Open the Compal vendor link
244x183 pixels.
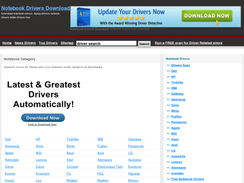(72, 167)
